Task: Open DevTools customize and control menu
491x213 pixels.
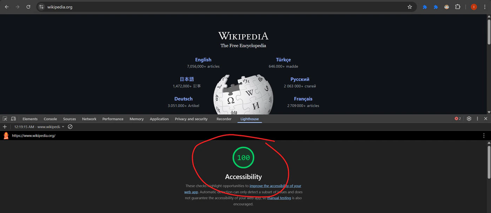Action: (477, 119)
